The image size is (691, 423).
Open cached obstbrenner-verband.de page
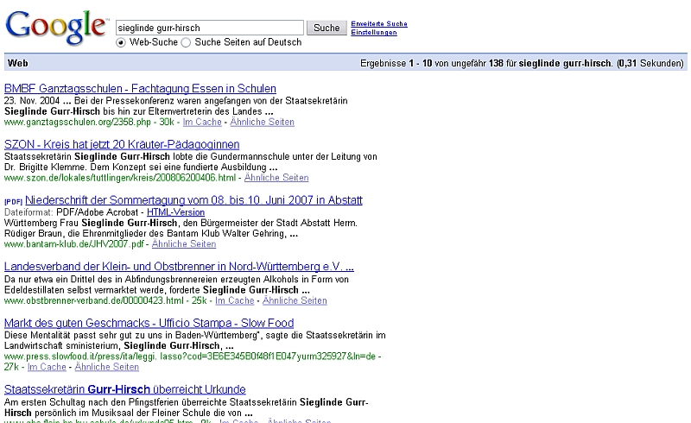tap(235, 300)
